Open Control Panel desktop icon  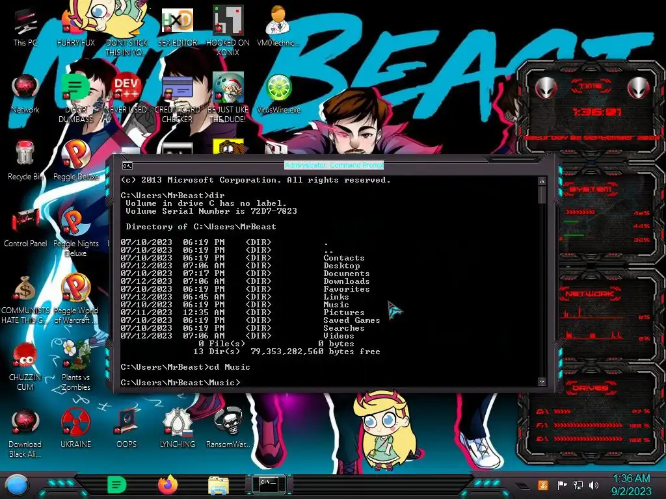25,228
